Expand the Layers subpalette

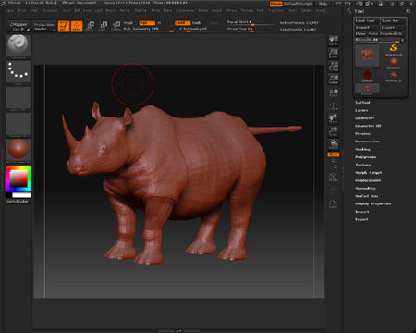[361, 110]
